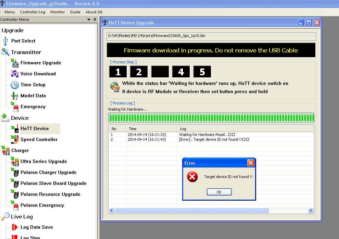Open Time Setup clock icon
This screenshot has width=339, height=239.
15,85
